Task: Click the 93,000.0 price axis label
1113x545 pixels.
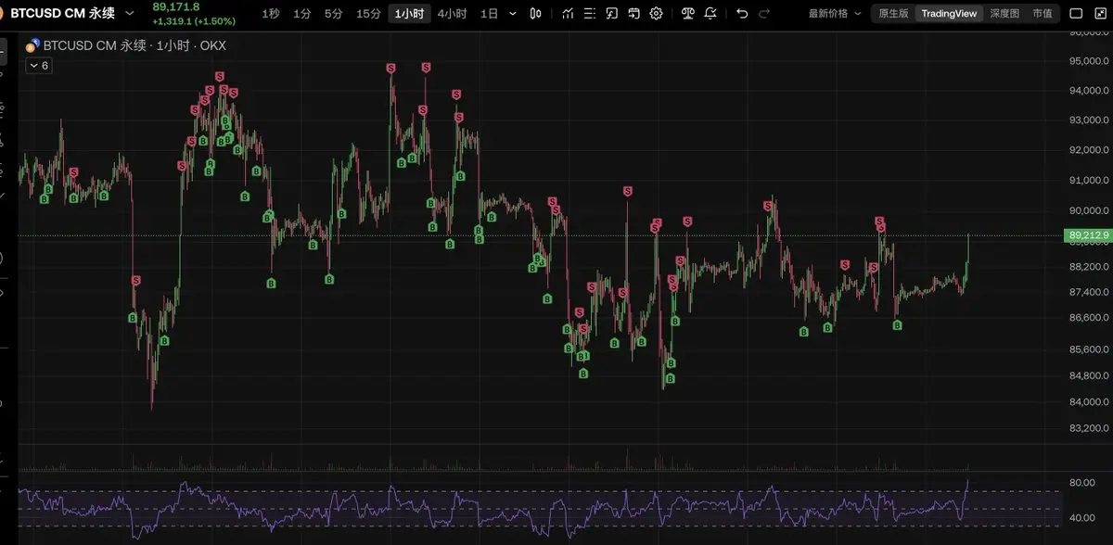Action: pos(1089,120)
